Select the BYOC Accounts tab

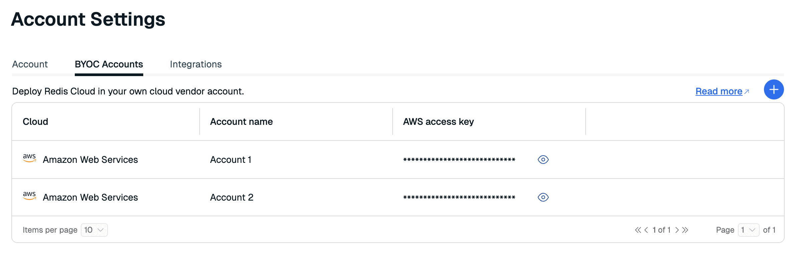click(109, 64)
